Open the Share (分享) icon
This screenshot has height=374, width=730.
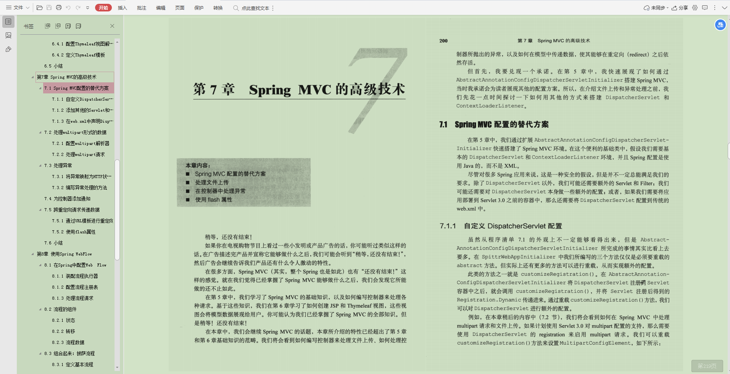pyautogui.click(x=680, y=7)
